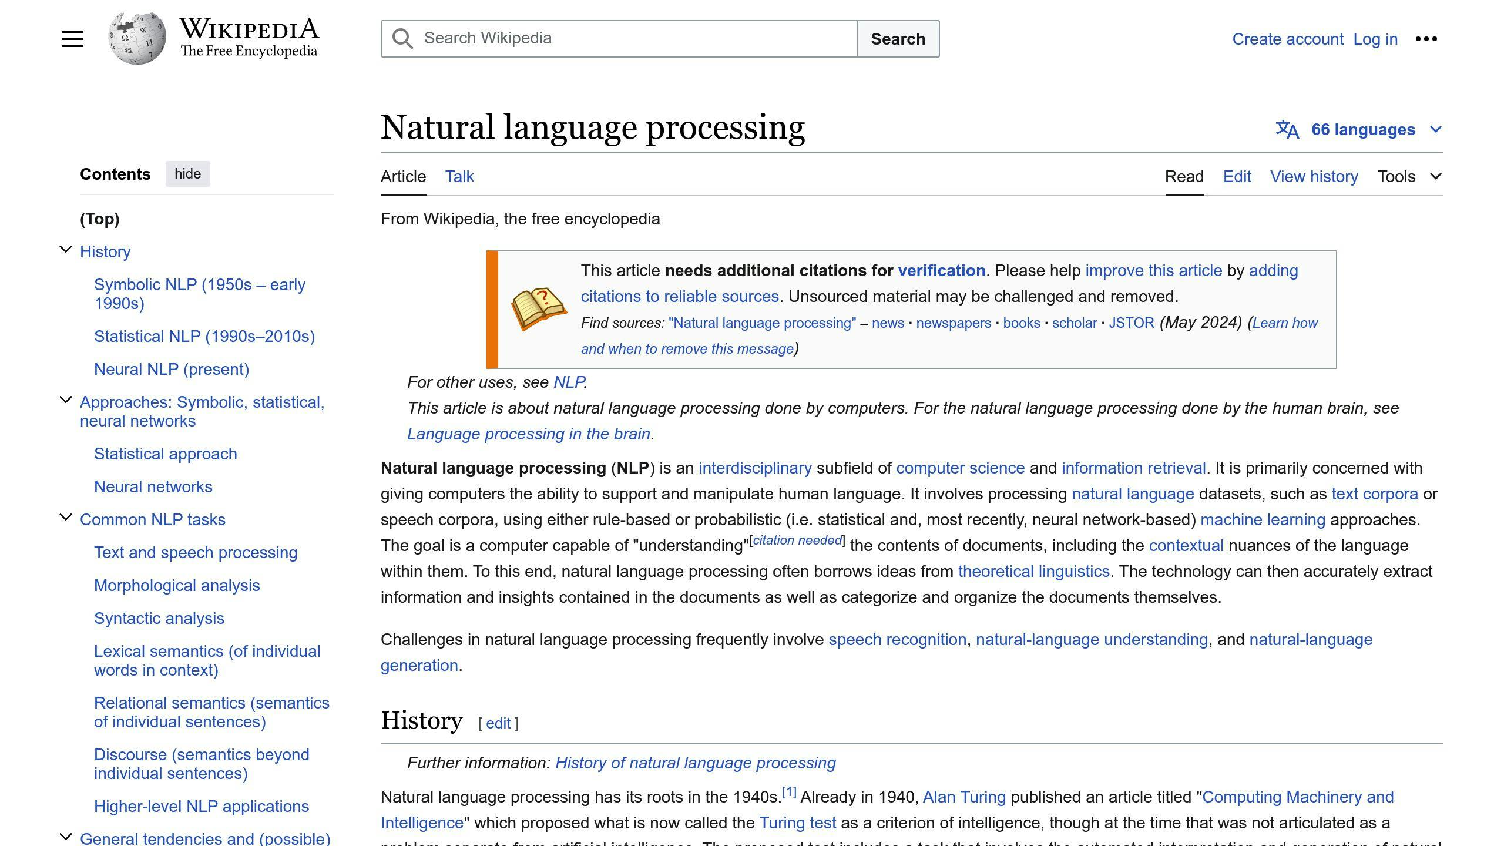The image size is (1504, 846).
Task: Open Higher-level NLP applications entry
Action: tap(202, 806)
